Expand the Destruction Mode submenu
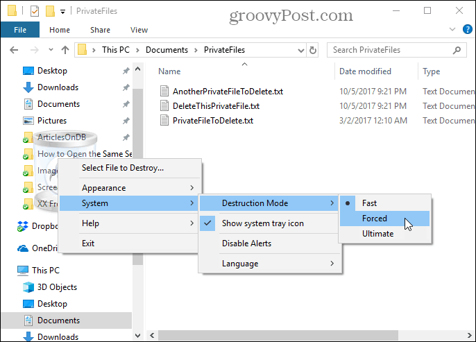The height and width of the screenshot is (342, 476). (x=269, y=203)
